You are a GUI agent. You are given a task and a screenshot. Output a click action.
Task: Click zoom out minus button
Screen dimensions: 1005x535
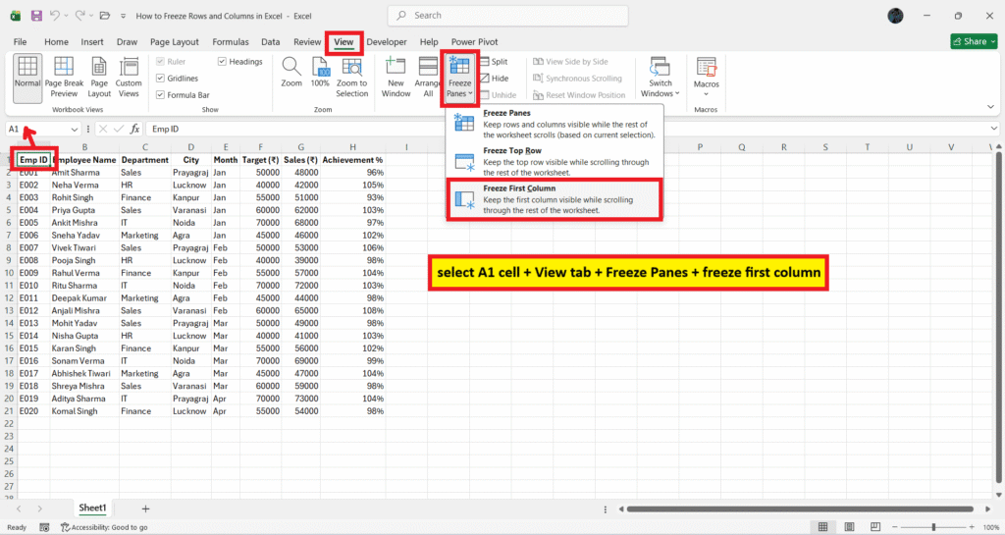point(895,527)
